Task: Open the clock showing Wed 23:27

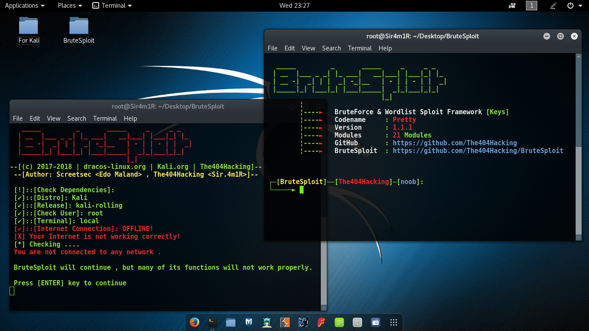Action: [294, 6]
